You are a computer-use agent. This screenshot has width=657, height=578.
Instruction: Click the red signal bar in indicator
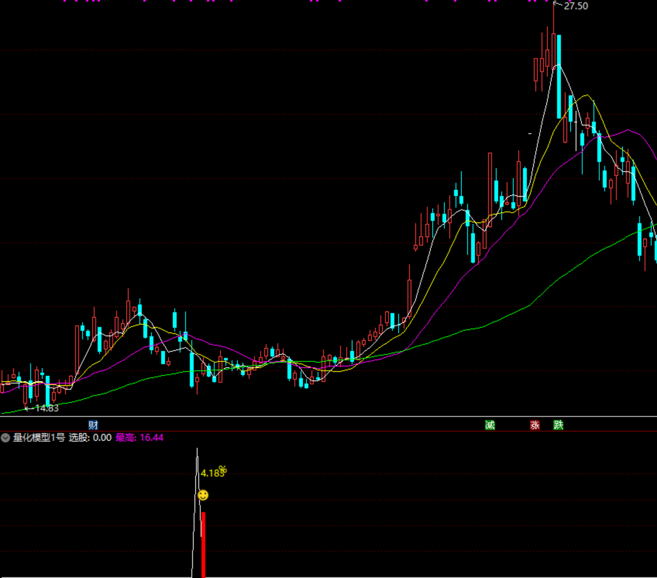tap(204, 544)
